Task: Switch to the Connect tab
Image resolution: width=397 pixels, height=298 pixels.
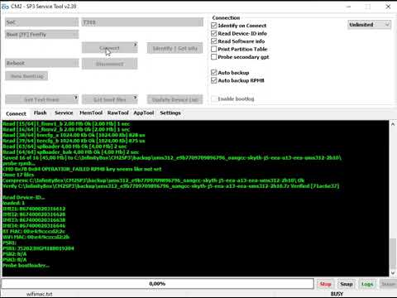Action: [16, 113]
